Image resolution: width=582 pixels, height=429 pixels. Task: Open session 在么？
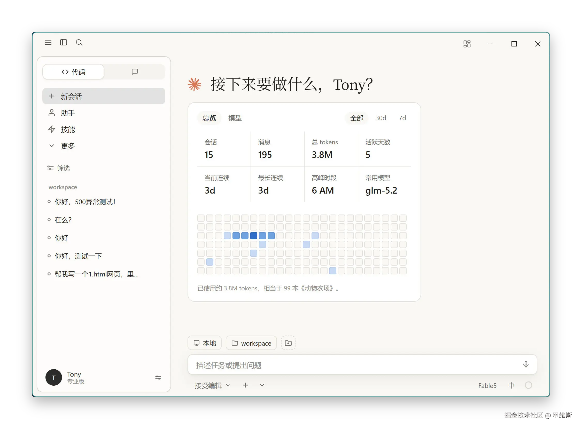pos(104,220)
